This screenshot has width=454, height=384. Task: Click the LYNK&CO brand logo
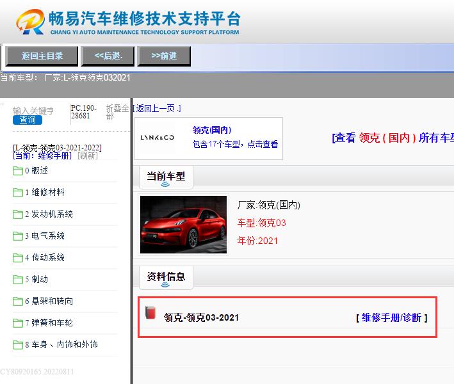158,138
